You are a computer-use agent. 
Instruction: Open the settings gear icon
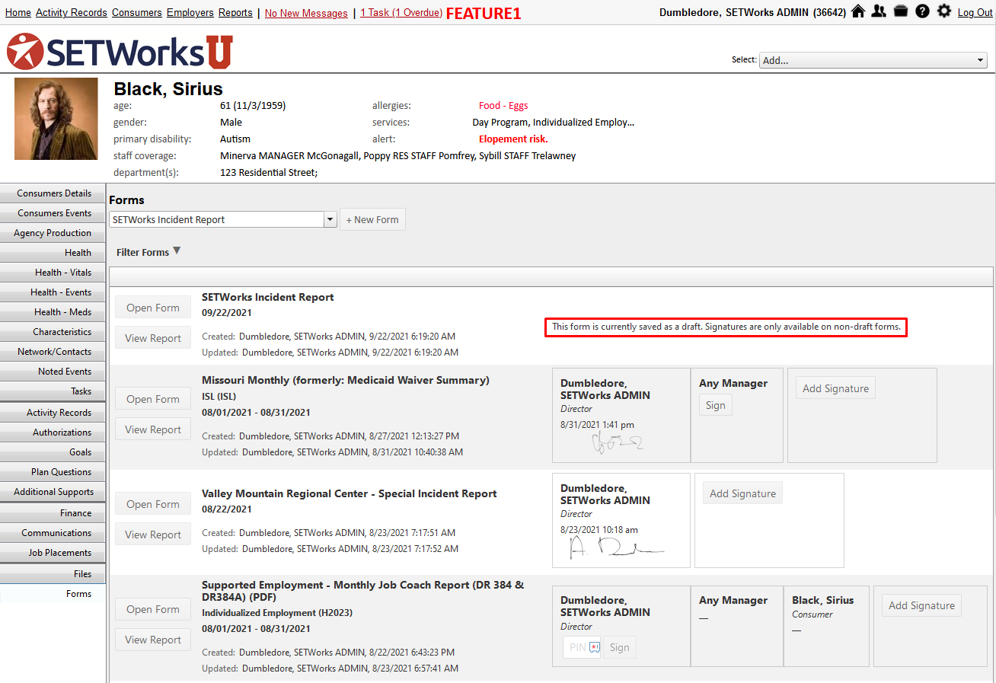point(944,11)
